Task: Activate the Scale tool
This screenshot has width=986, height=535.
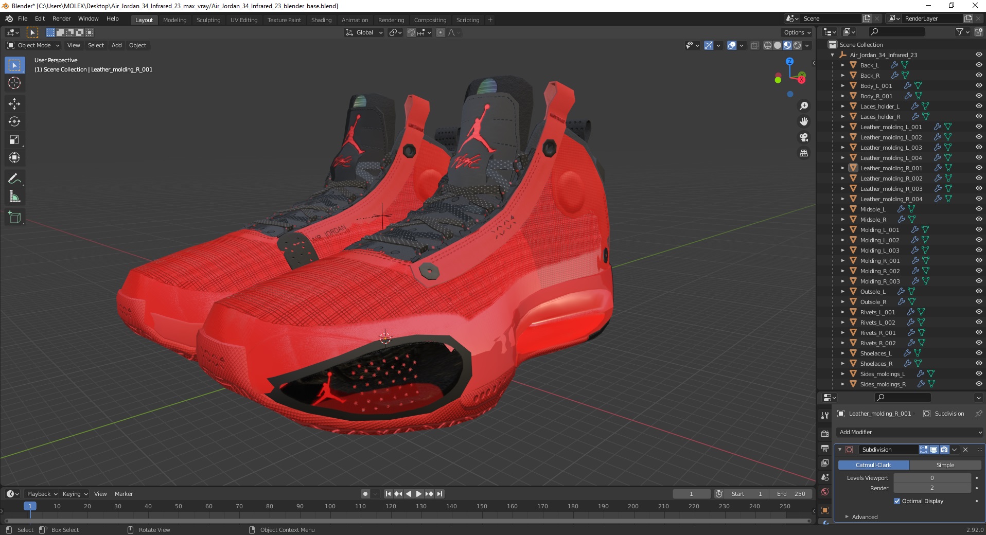Action: coord(14,140)
